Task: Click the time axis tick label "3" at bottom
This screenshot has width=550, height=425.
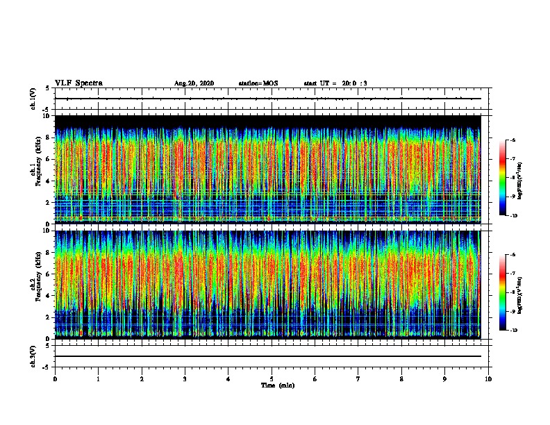Action: click(185, 379)
